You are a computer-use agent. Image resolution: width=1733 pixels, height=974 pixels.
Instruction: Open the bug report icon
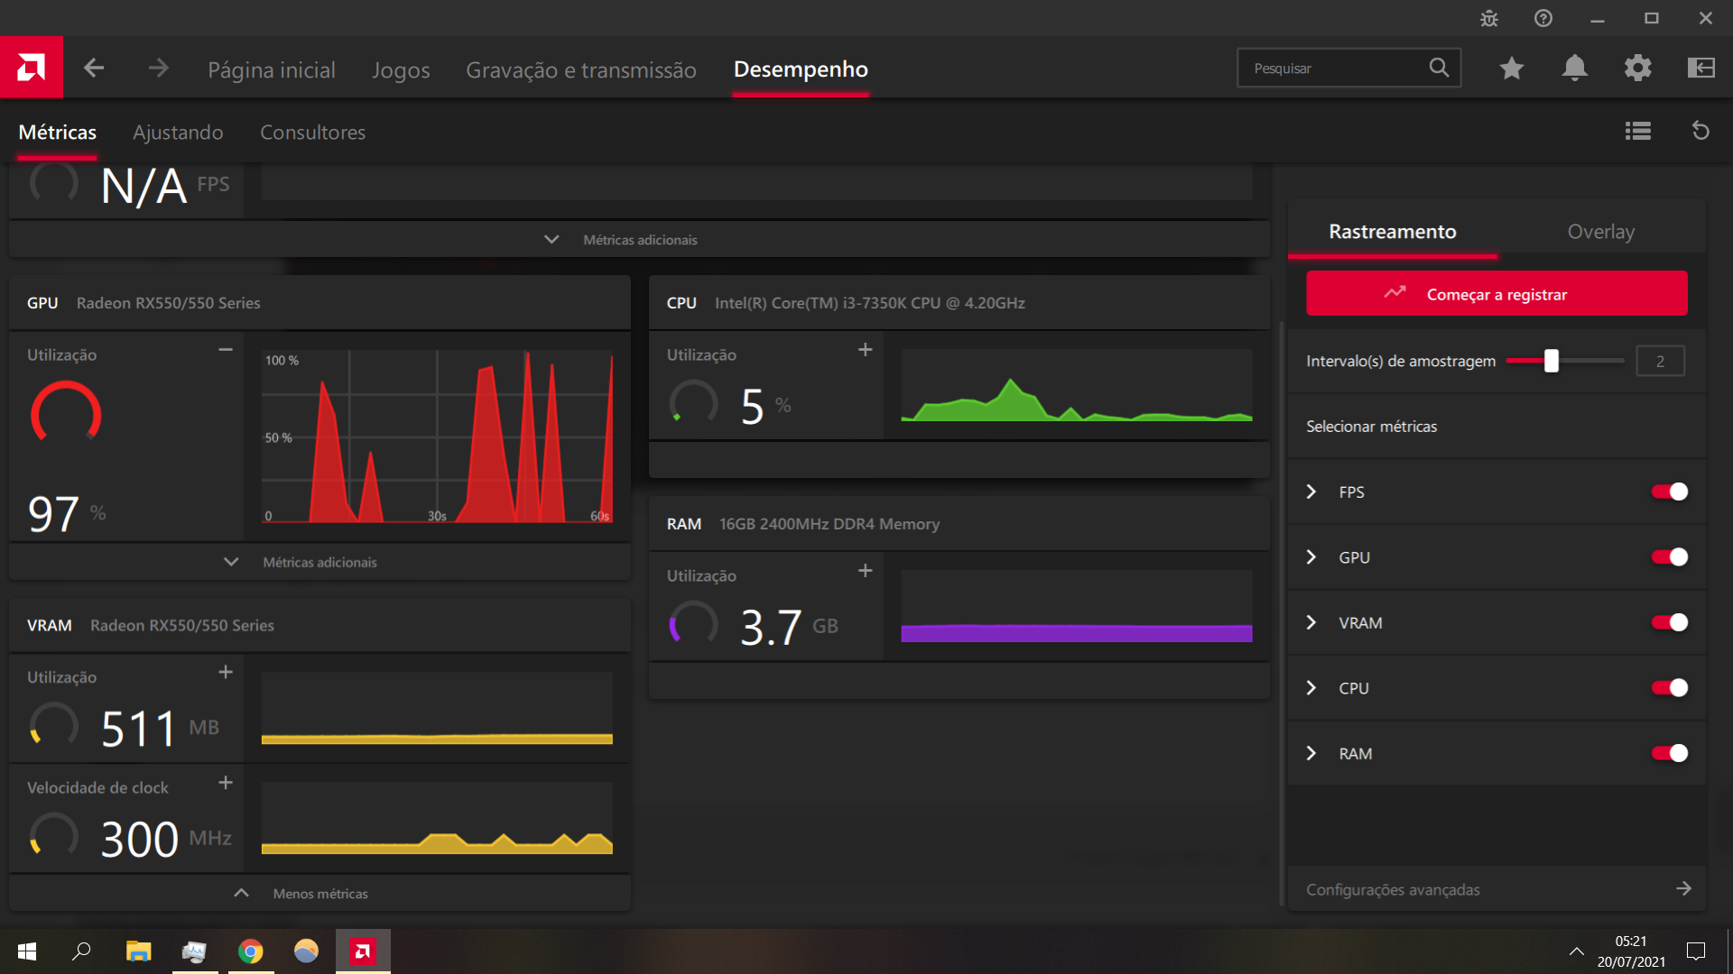1489,18
